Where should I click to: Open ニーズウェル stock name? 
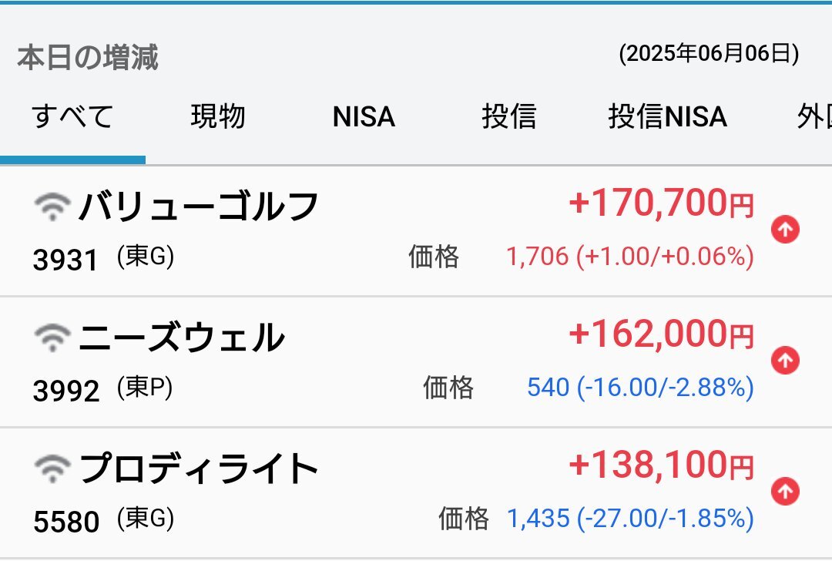(182, 338)
